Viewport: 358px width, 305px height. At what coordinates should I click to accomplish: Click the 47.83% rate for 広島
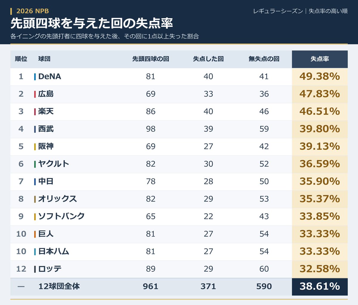point(320,94)
